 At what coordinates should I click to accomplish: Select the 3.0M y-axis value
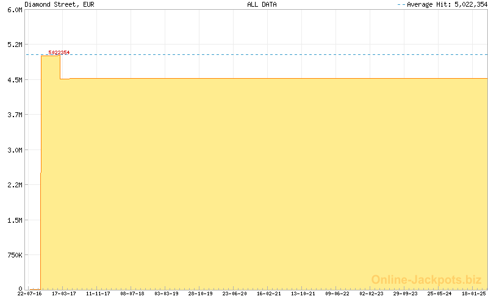point(14,150)
